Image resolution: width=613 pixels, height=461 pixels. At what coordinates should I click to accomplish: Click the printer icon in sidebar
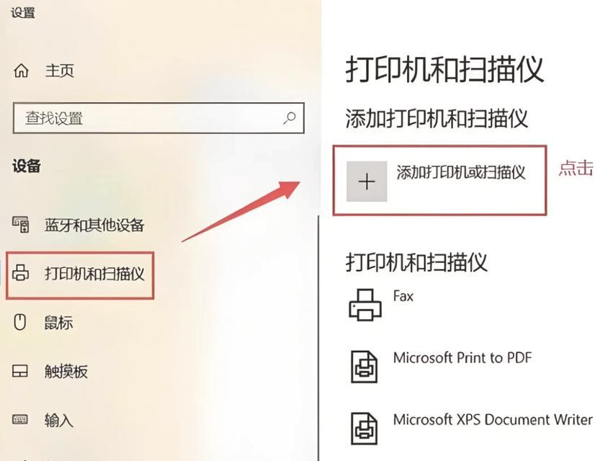pyautogui.click(x=20, y=272)
